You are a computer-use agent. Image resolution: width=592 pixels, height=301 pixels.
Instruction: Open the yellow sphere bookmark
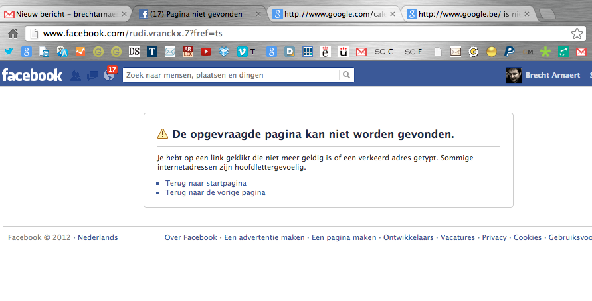(491, 52)
